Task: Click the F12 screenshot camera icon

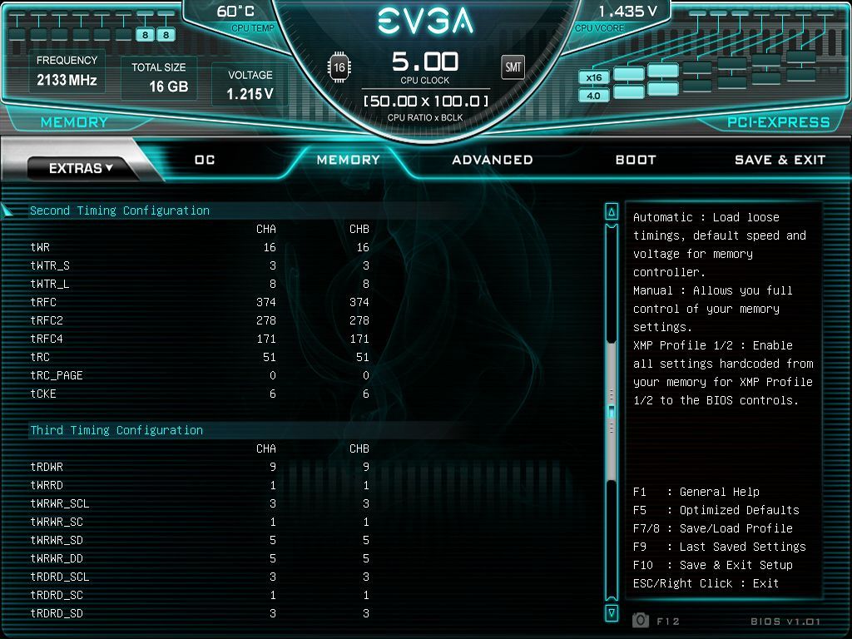Action: (641, 620)
